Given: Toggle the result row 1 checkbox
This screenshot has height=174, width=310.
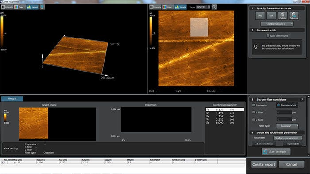Looking at the screenshot, I should pos(2,163).
